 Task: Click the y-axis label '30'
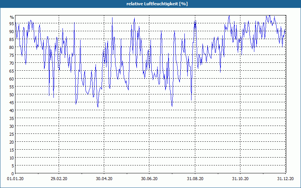pyautogui.click(x=12, y=126)
